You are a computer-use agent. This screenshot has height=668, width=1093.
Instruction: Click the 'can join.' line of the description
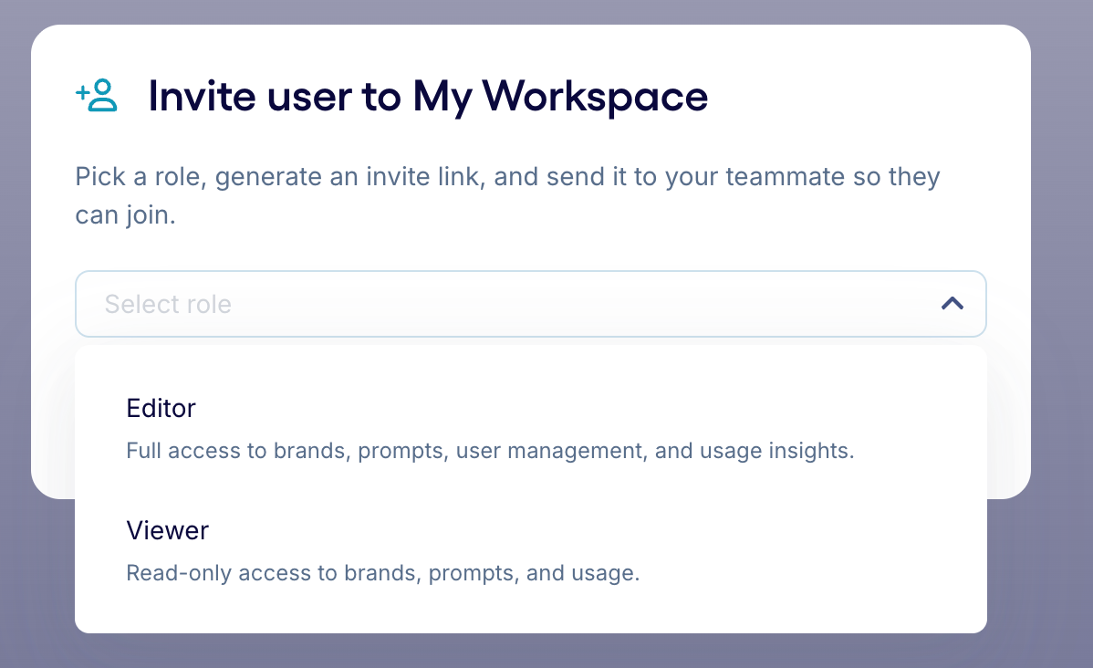point(124,218)
